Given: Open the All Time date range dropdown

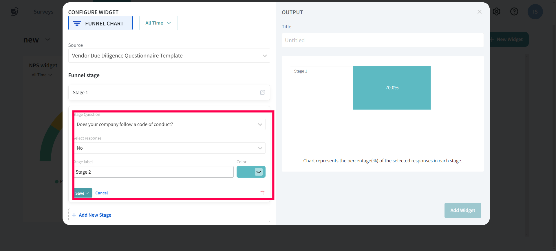Looking at the screenshot, I should pos(158,23).
